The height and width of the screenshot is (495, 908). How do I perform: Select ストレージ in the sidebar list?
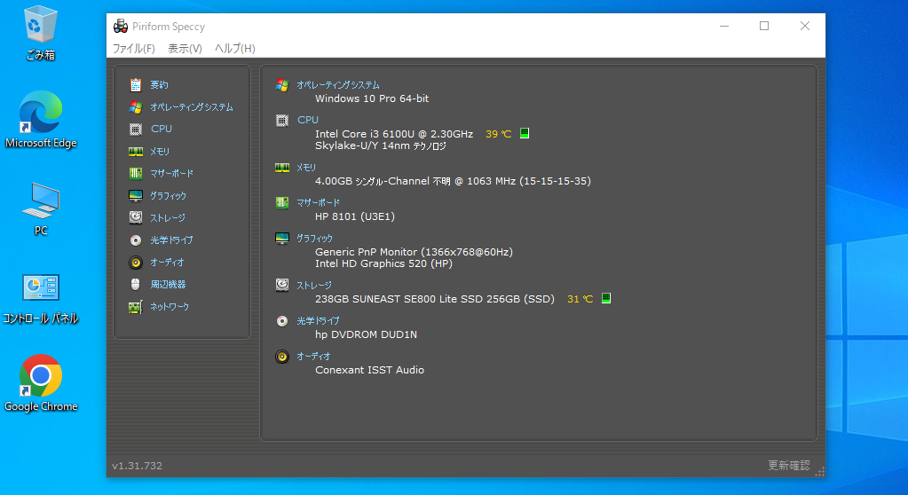pyautogui.click(x=168, y=217)
